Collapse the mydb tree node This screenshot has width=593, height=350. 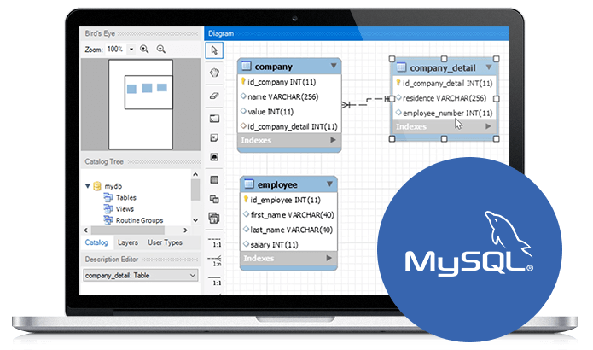point(88,185)
